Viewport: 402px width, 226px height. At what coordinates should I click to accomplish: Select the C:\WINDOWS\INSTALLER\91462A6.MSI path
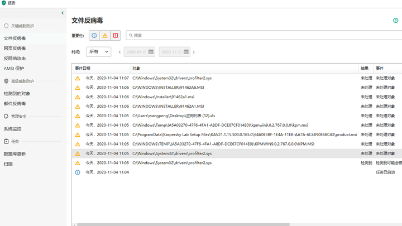(168, 88)
